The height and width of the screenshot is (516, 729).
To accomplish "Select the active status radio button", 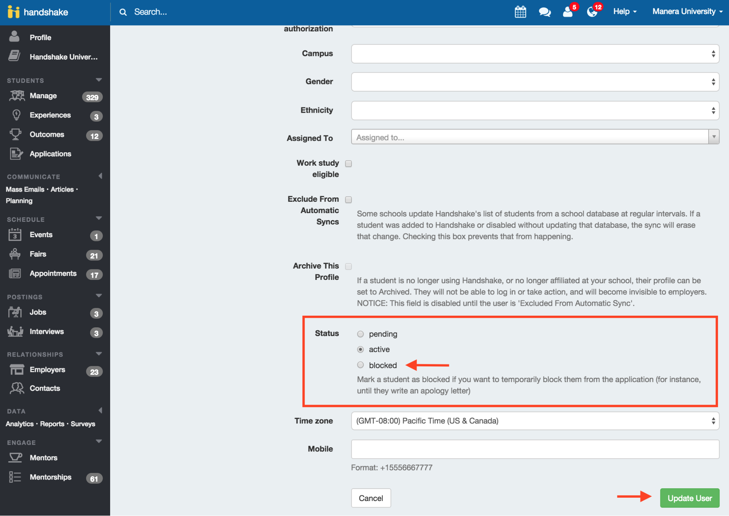I will (x=360, y=349).
